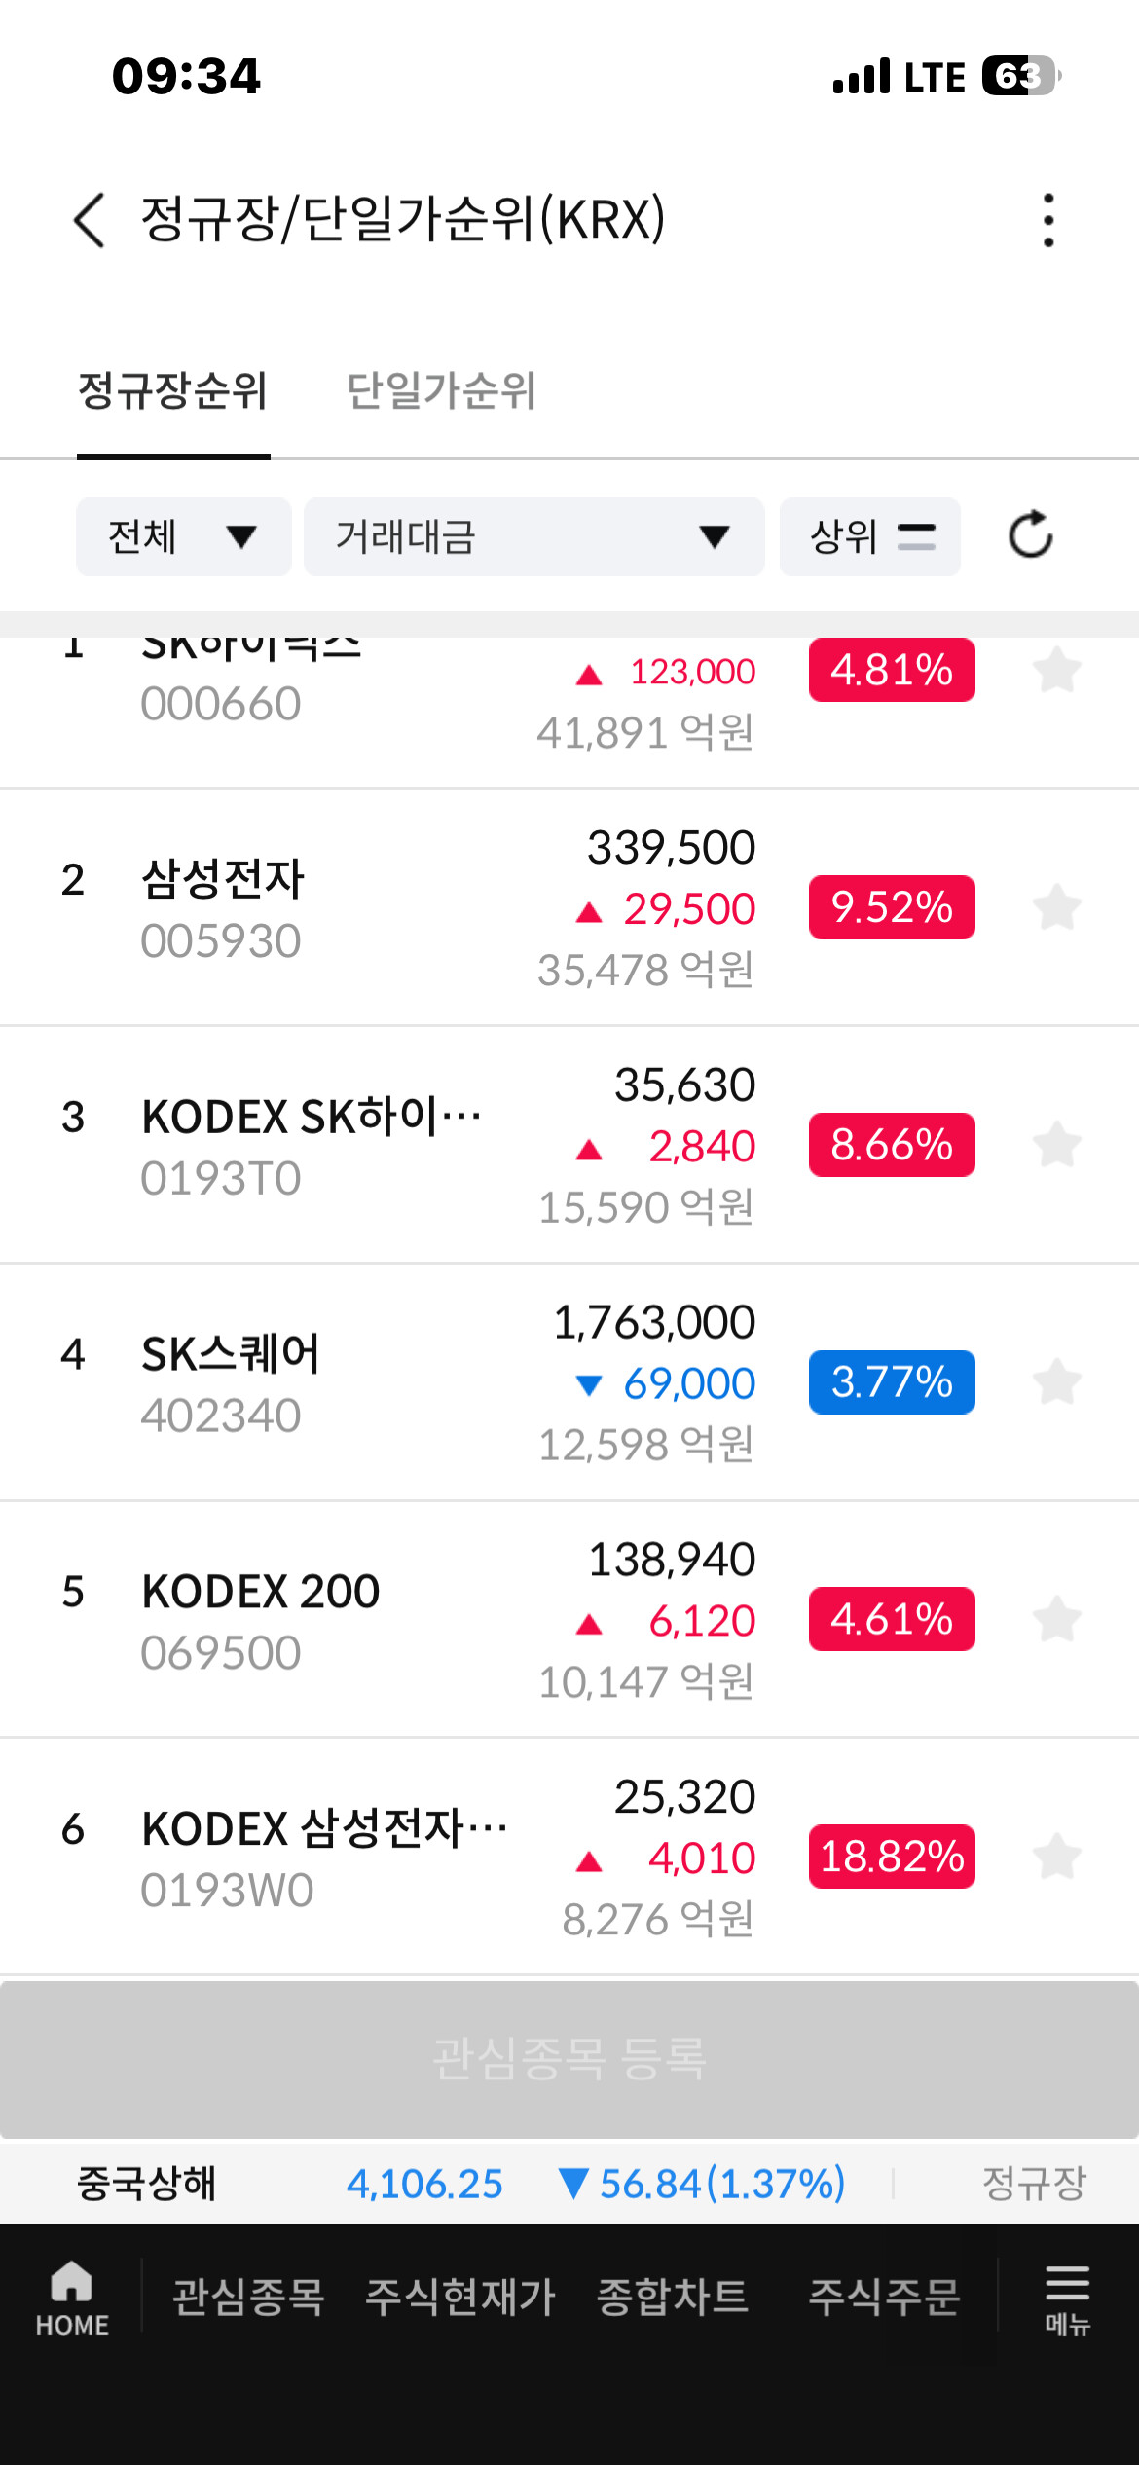Image resolution: width=1139 pixels, height=2465 pixels.
Task: Refresh the ranking list
Action: (x=1031, y=535)
